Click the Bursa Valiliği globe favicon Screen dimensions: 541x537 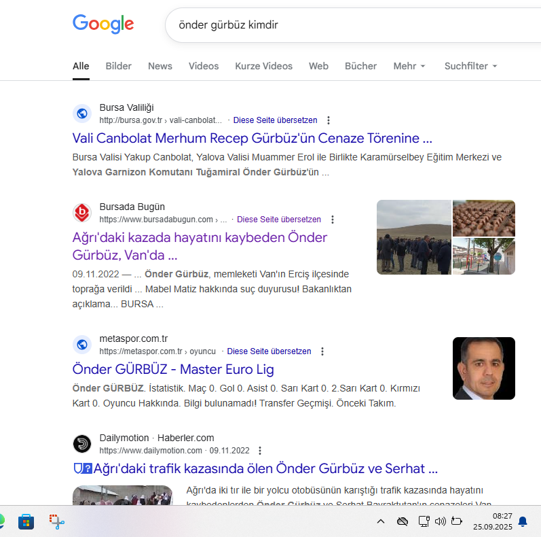click(82, 114)
